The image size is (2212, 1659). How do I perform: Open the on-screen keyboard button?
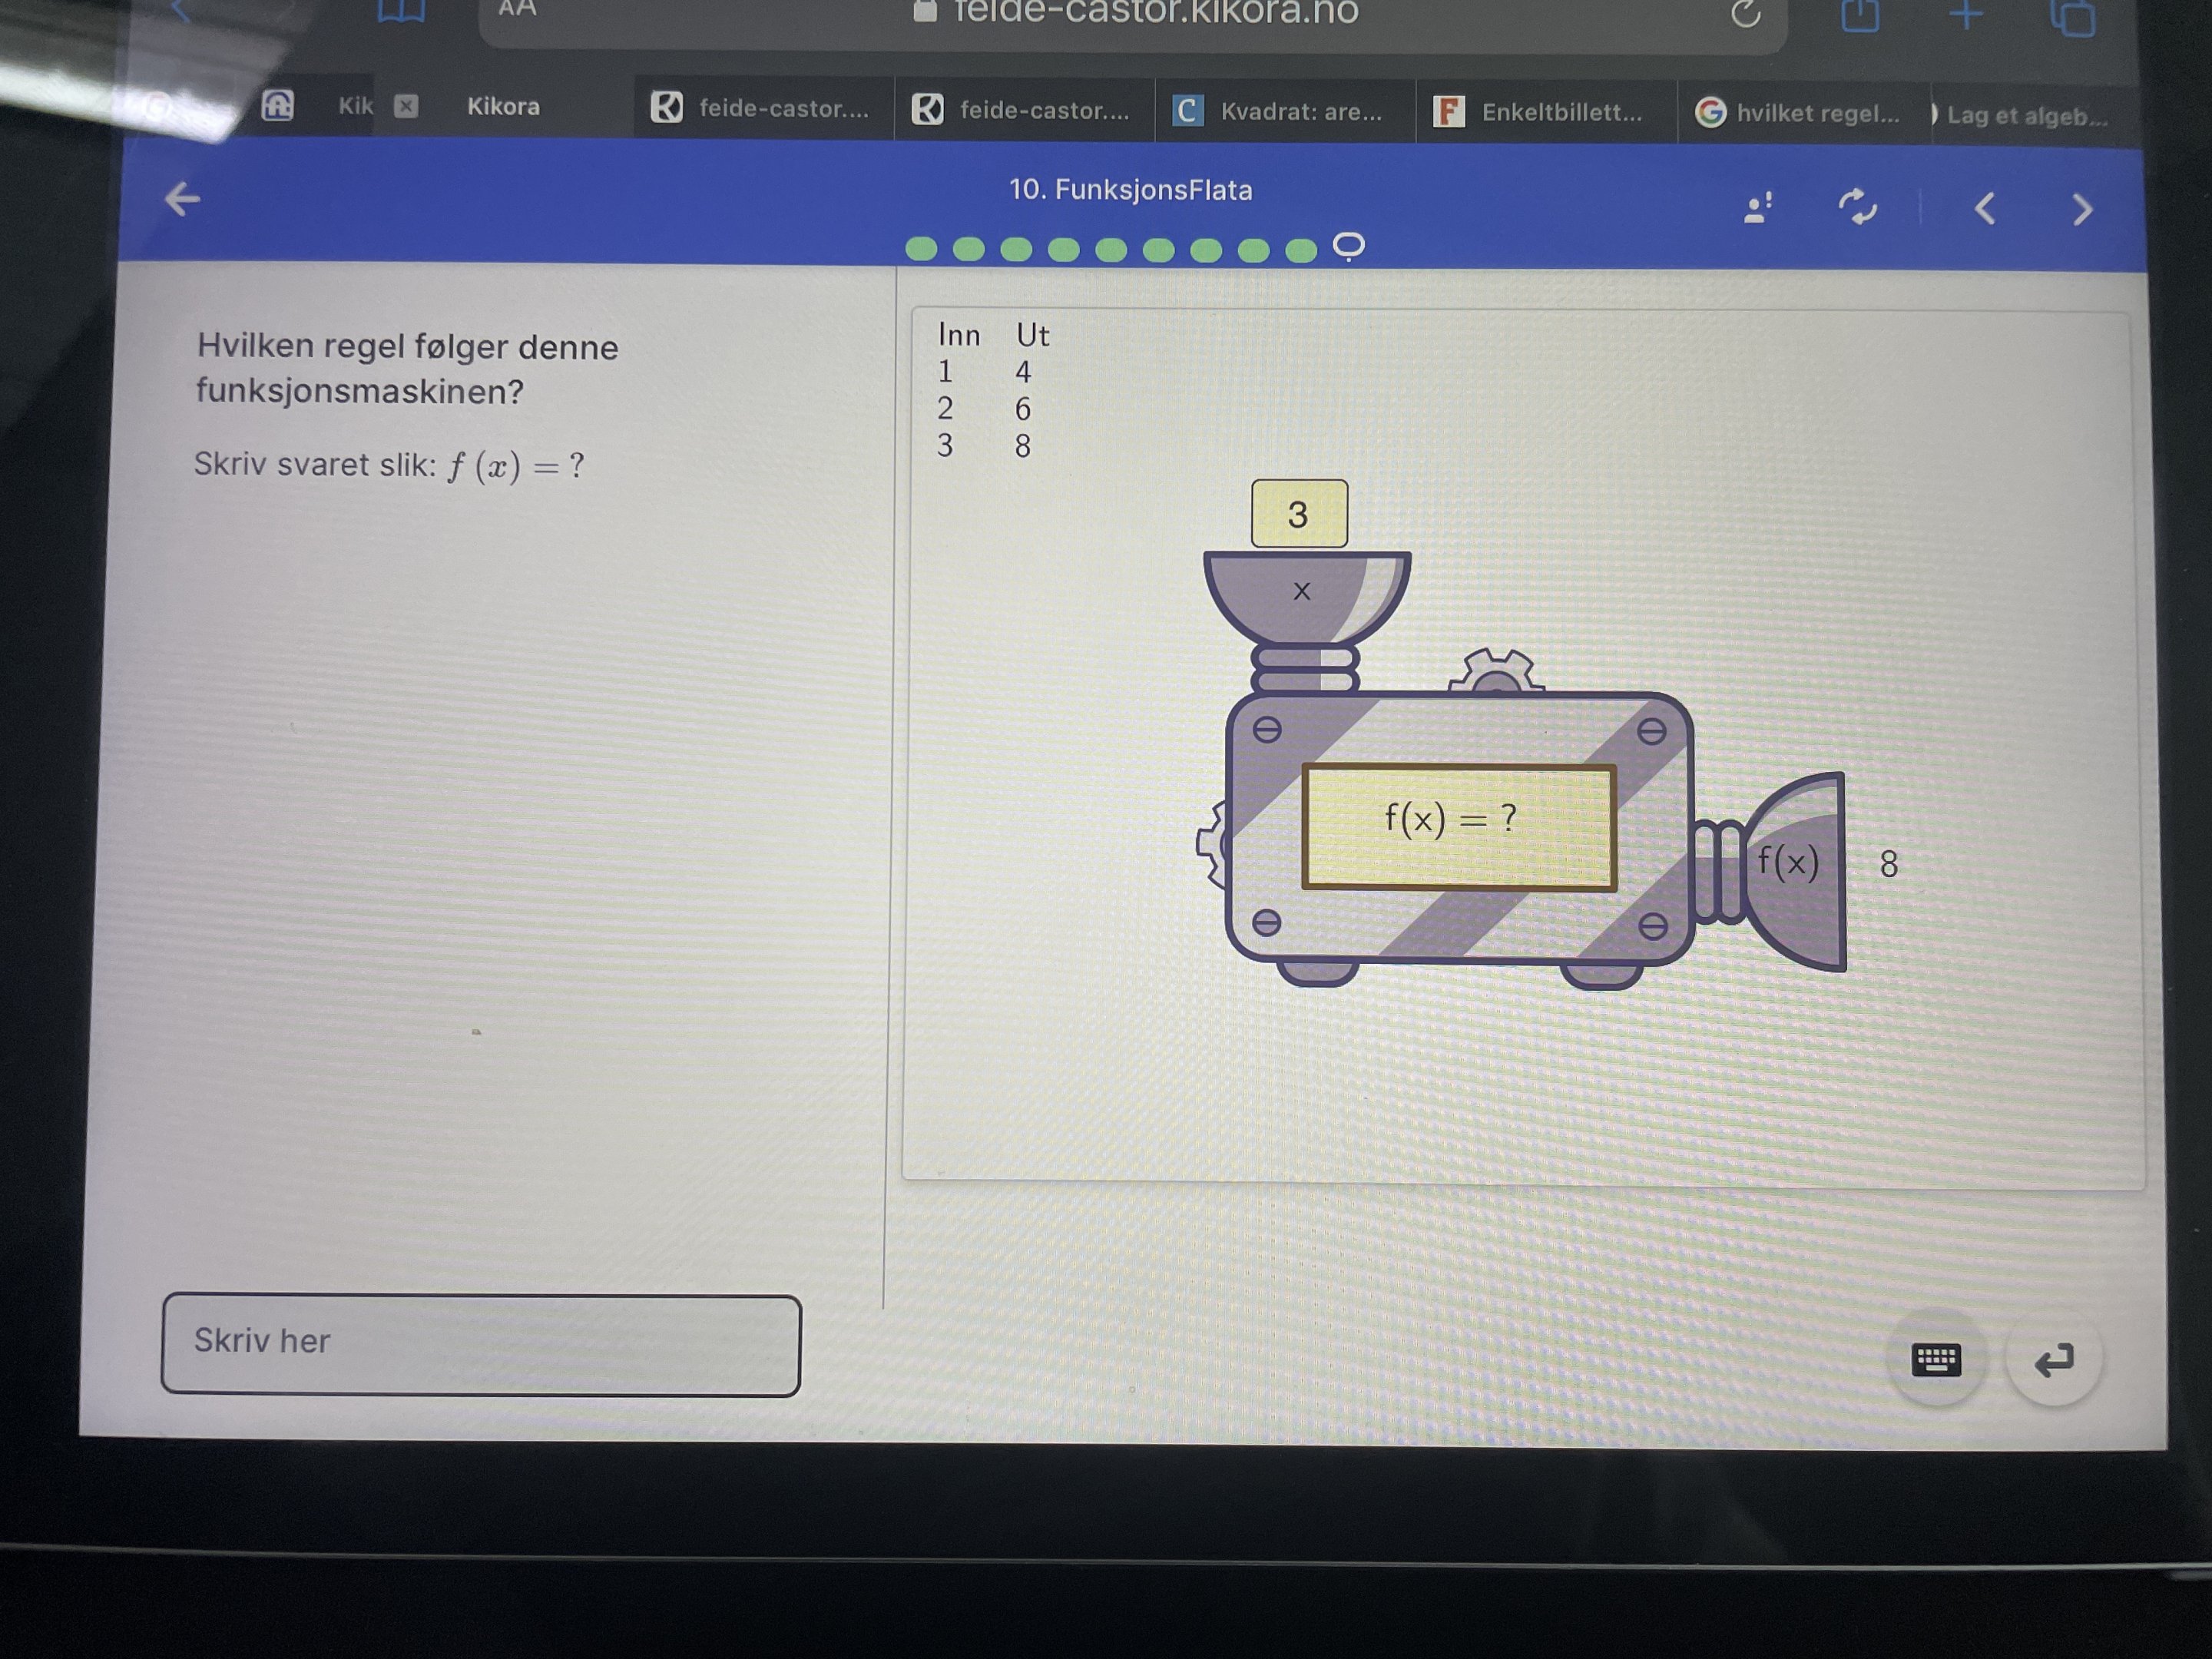tap(1935, 1359)
